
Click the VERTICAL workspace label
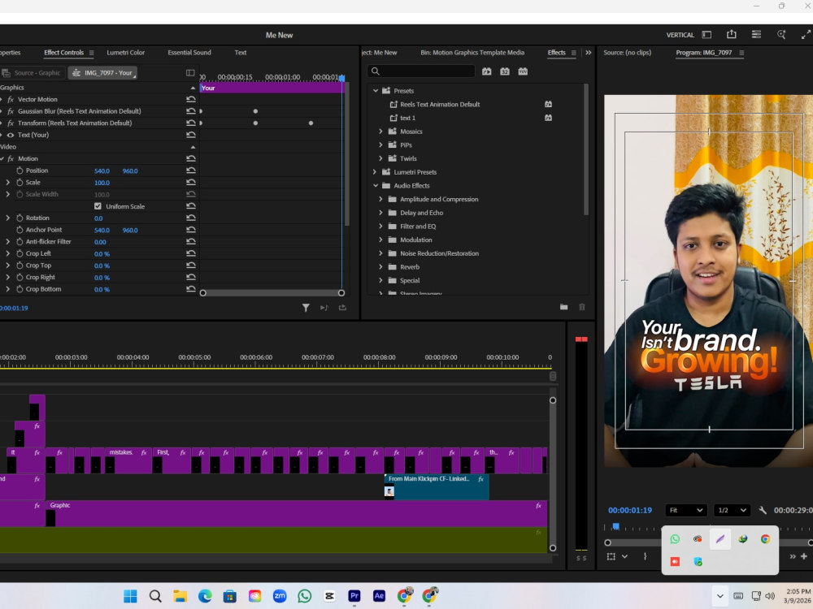(680, 35)
